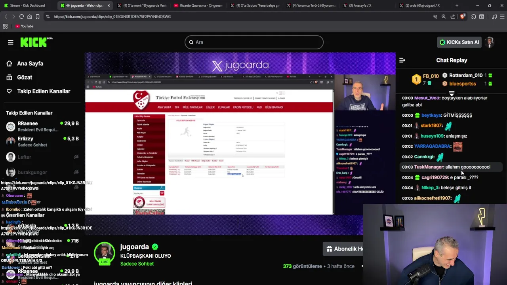Image resolution: width=507 pixels, height=285 pixels.
Task: Open the sidebar panel toggle icon
Action: [x=482, y=17]
